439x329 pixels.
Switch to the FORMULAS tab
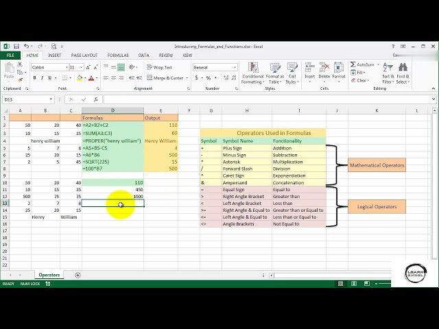click(118, 55)
